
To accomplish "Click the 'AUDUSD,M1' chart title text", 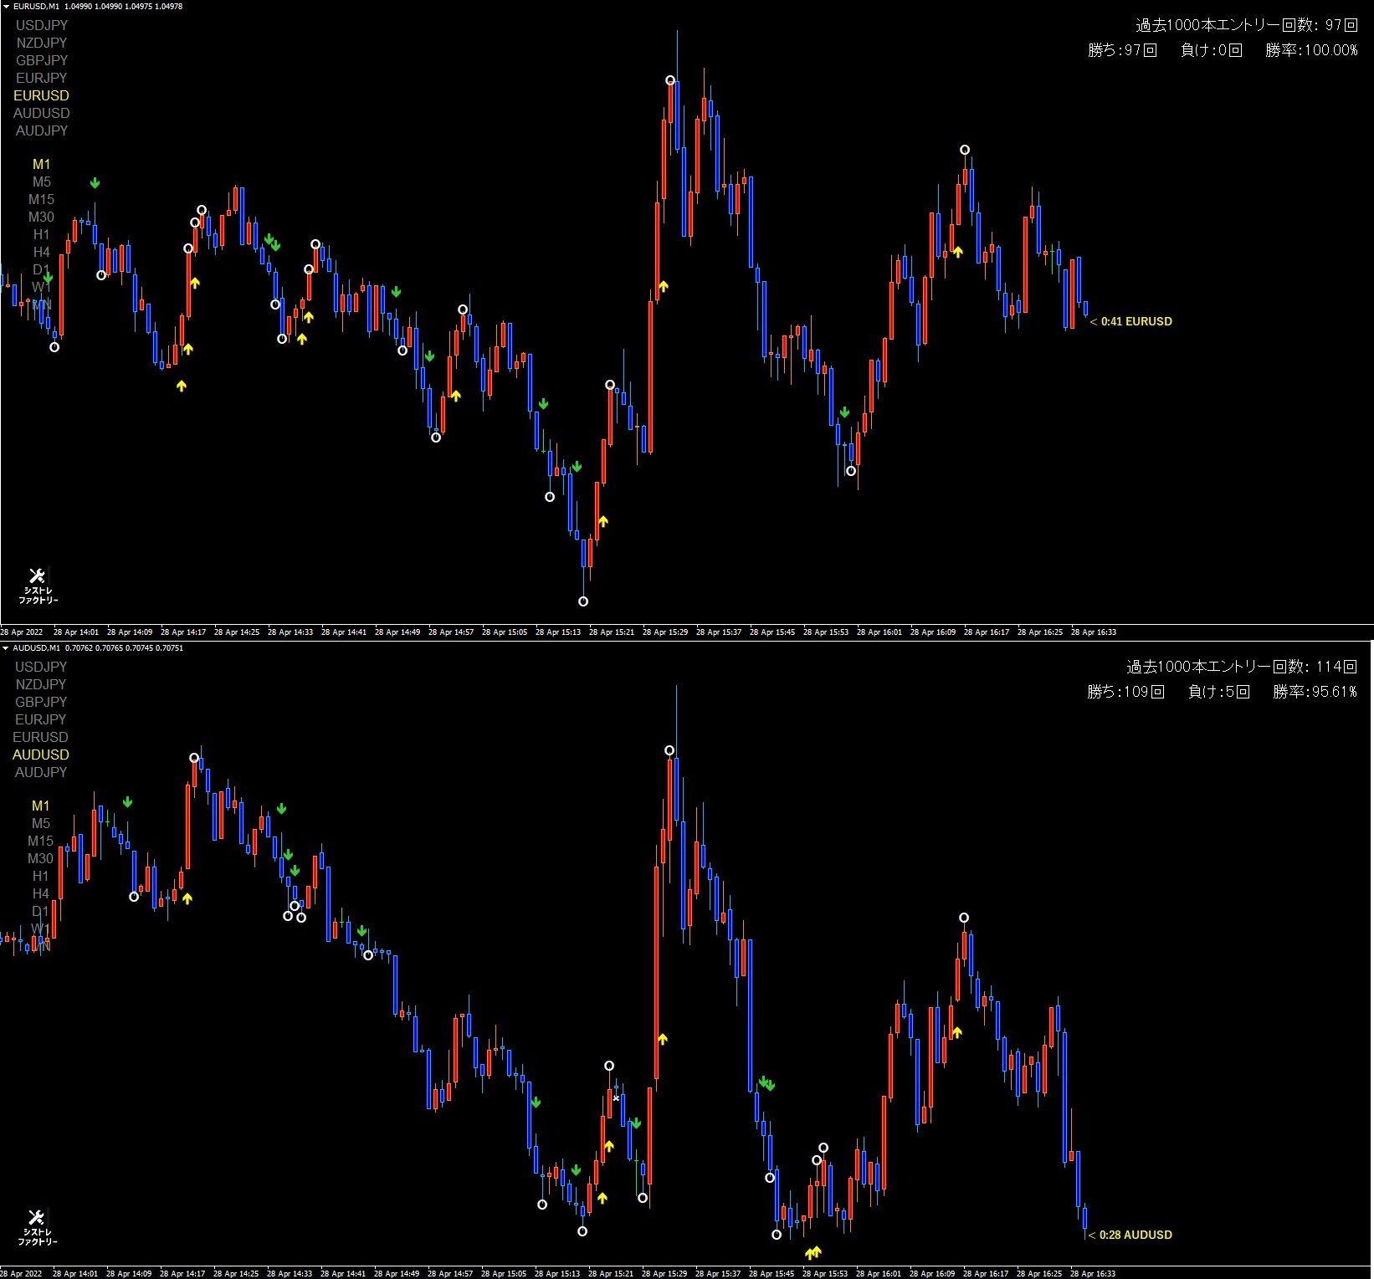I will pyautogui.click(x=38, y=648).
